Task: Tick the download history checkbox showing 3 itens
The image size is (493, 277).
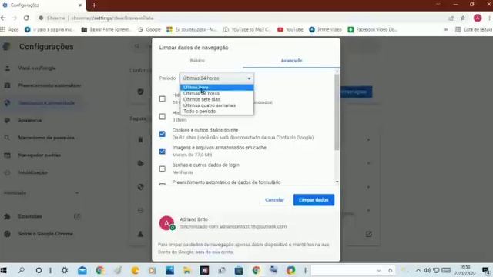Action: (163, 116)
